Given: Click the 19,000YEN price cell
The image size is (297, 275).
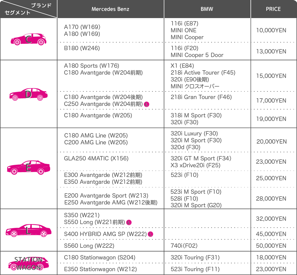Looking at the screenshot, I should click(271, 119).
